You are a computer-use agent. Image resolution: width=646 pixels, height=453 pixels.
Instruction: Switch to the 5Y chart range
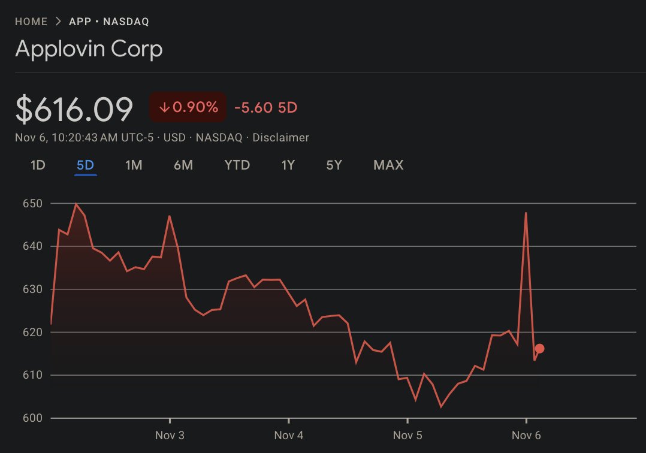click(x=334, y=165)
